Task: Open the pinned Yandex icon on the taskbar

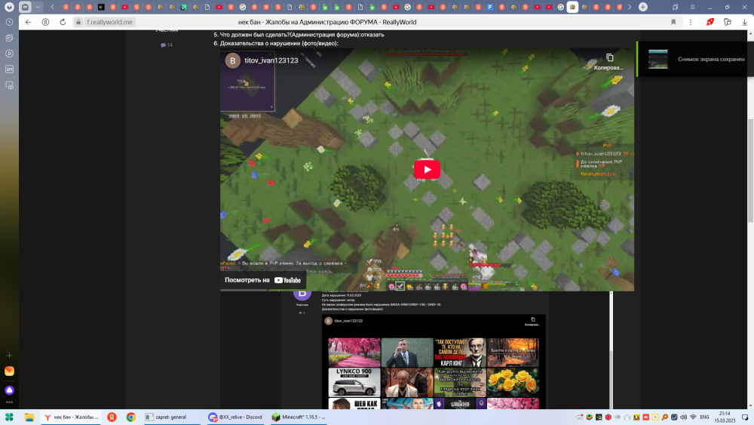Action: coord(112,417)
